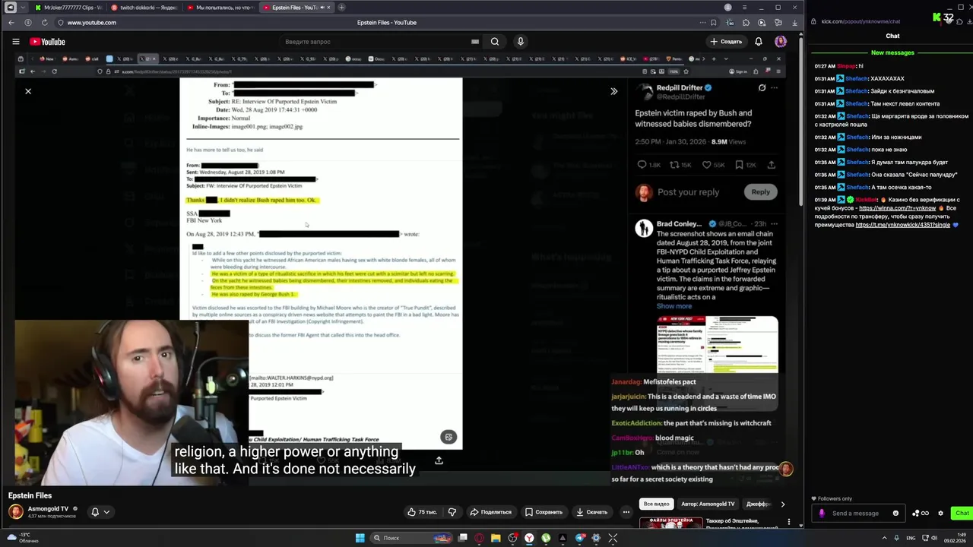973x547 pixels.
Task: Open the Создать create menu
Action: click(725, 42)
